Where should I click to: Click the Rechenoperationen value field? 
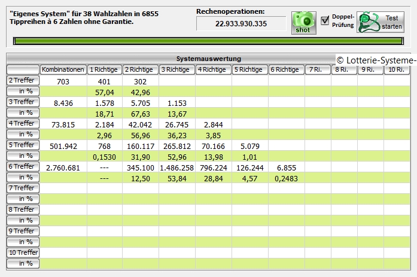click(x=241, y=24)
